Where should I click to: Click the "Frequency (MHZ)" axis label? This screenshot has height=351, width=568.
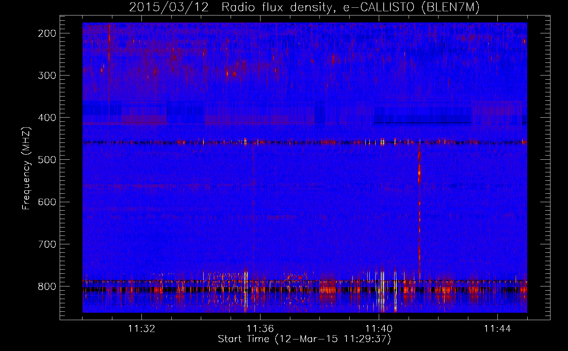26,168
